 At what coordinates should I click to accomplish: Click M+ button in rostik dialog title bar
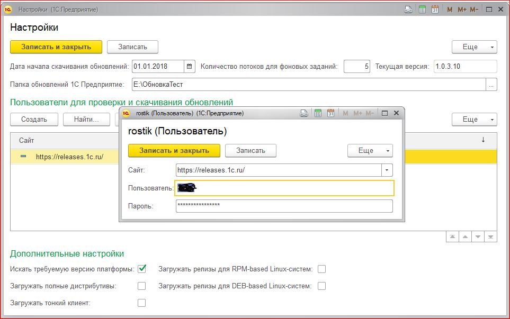coord(358,113)
